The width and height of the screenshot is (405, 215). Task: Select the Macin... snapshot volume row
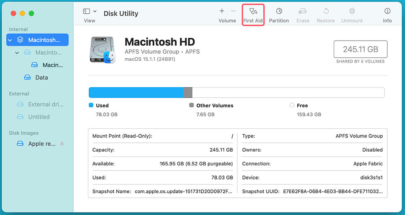coord(37,65)
